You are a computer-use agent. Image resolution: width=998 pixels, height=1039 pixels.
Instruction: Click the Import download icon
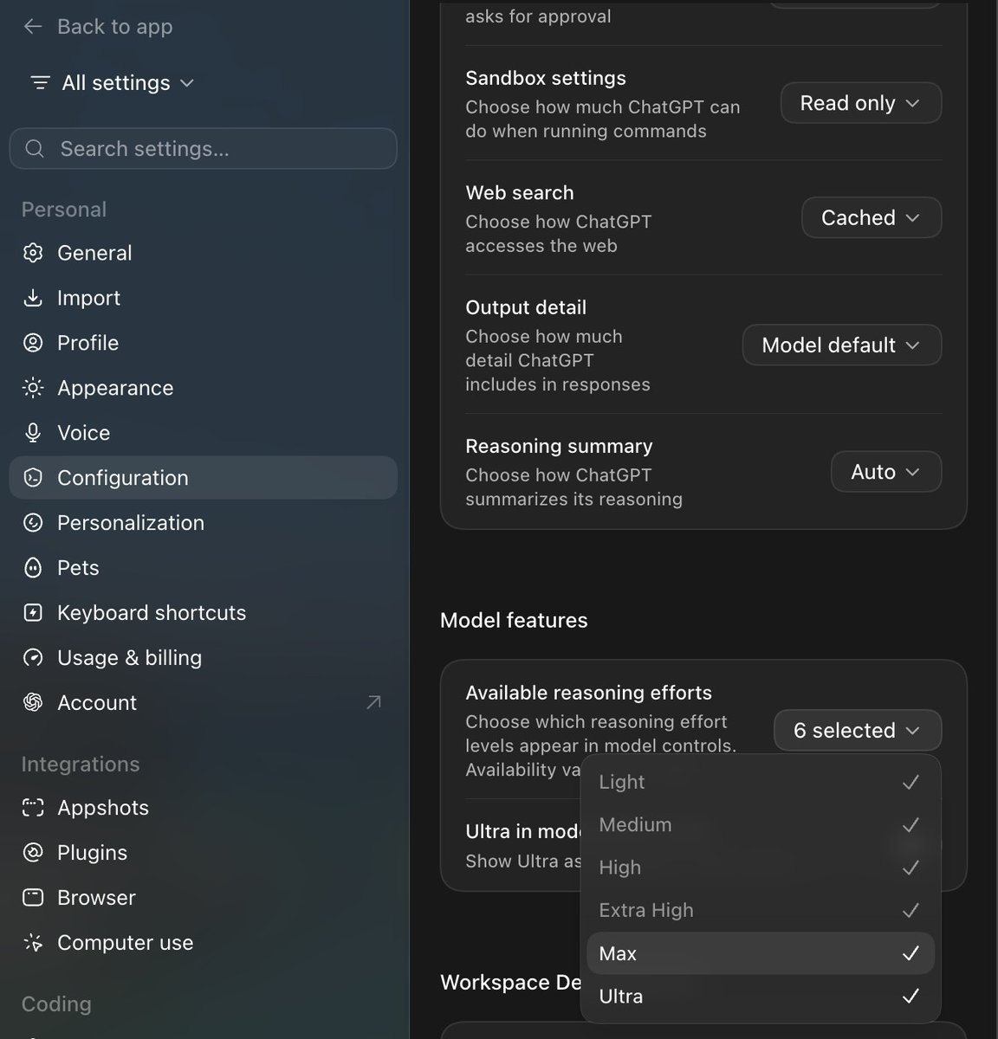tap(33, 298)
